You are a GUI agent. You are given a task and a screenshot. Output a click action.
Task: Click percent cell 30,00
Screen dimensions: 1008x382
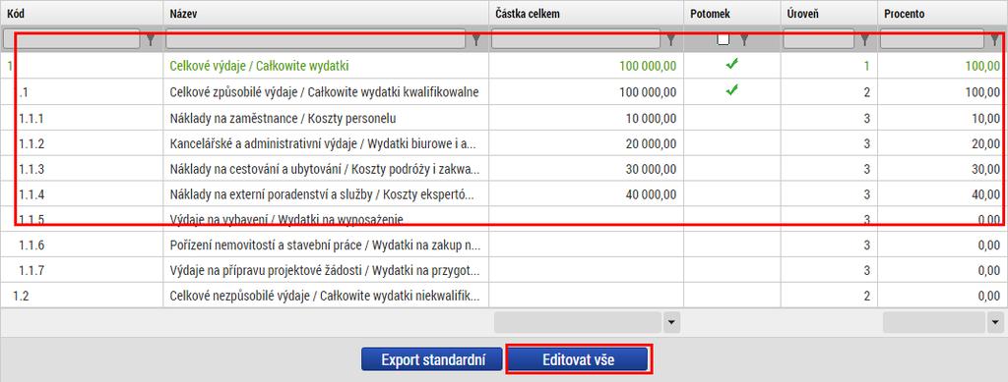[942, 169]
